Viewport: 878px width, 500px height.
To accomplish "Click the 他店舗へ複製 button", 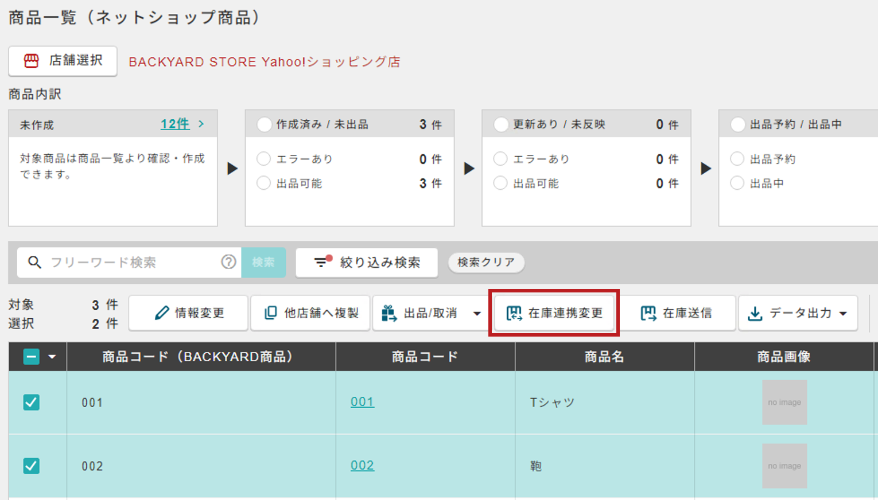I will pyautogui.click(x=310, y=313).
